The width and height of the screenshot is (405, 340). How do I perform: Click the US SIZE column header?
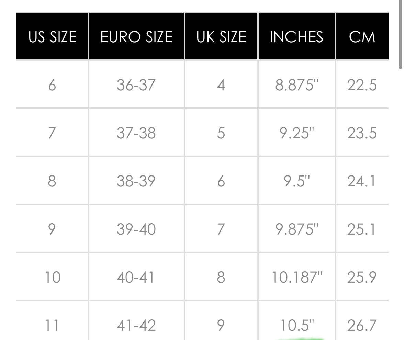[52, 37]
